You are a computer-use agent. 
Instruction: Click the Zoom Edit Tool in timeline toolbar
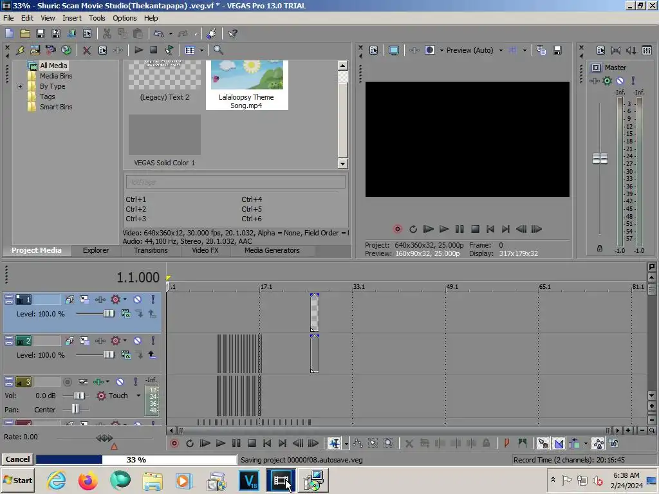pos(388,443)
